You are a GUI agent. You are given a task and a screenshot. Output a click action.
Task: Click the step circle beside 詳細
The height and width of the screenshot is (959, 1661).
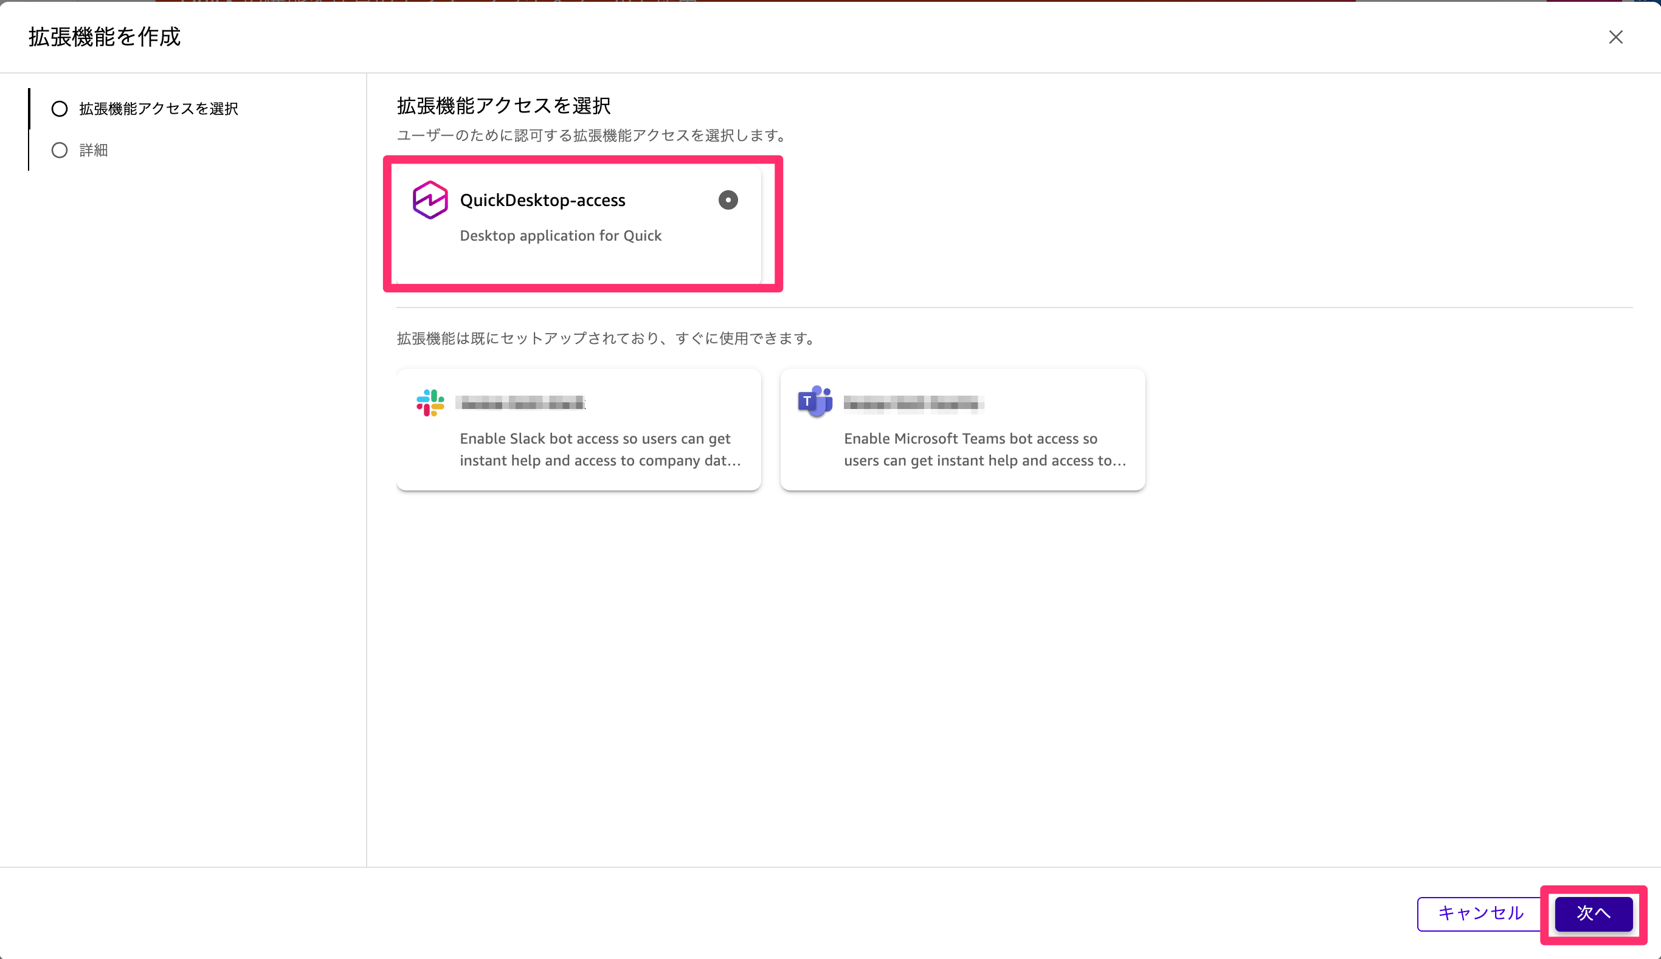coord(60,150)
